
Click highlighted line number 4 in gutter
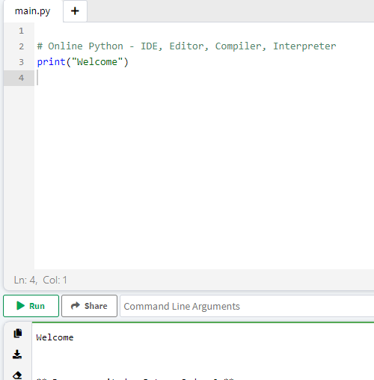21,78
